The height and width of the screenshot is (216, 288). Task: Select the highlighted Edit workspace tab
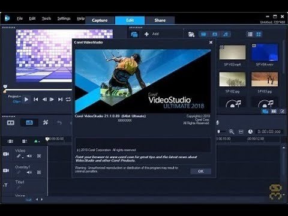pyautogui.click(x=130, y=20)
